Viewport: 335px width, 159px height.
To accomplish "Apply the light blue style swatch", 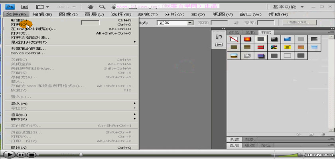I will (314, 47).
